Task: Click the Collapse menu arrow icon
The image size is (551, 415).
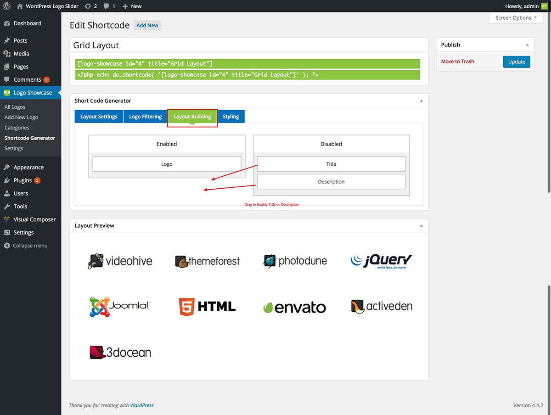Action: pyautogui.click(x=7, y=246)
